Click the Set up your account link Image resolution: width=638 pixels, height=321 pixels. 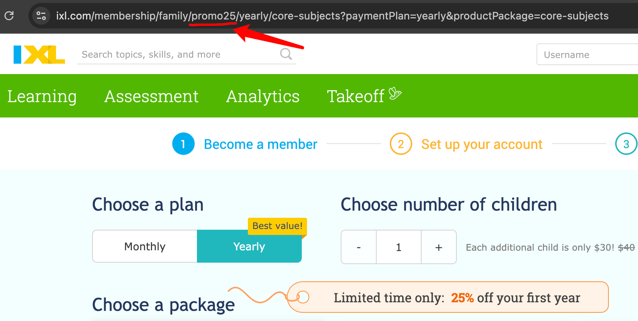click(x=481, y=144)
